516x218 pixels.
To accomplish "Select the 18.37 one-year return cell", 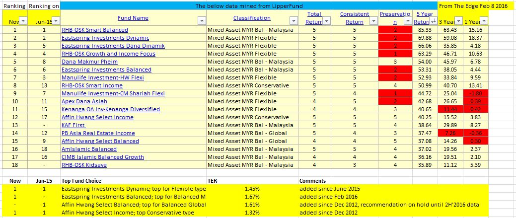I will click(476, 38).
